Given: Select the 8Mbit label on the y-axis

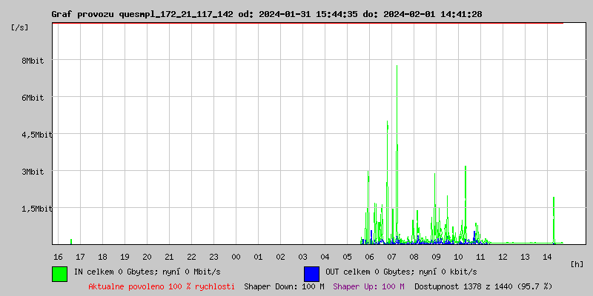Looking at the screenshot, I should (32, 61).
